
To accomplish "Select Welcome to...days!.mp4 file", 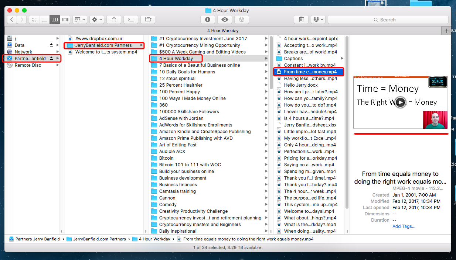I will tap(309, 211).
